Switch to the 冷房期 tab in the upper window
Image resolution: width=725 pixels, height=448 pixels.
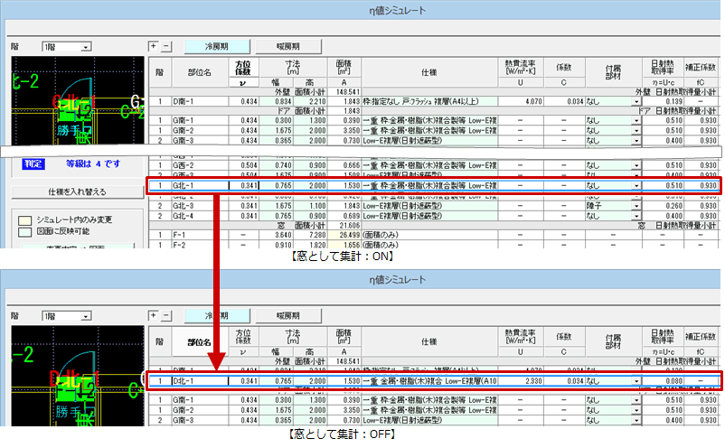pos(217,46)
